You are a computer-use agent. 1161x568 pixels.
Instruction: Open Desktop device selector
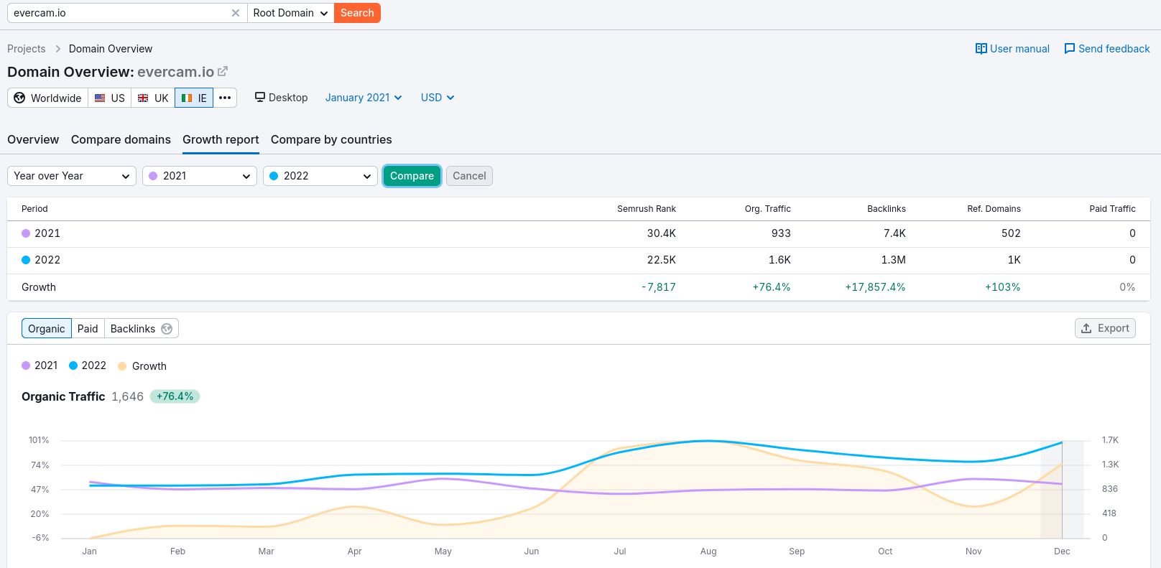click(x=281, y=98)
